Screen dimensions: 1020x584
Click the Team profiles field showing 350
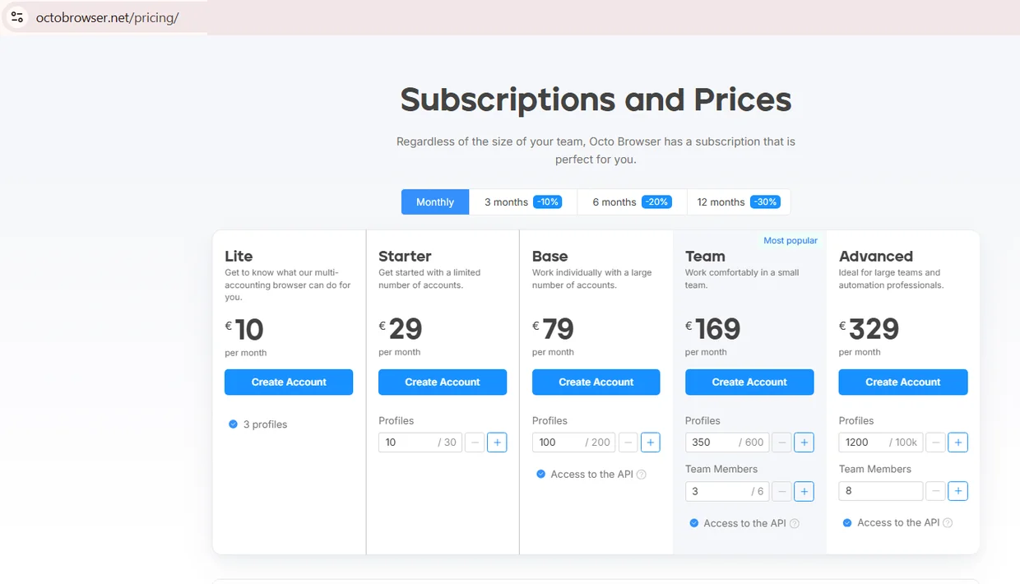[727, 443]
